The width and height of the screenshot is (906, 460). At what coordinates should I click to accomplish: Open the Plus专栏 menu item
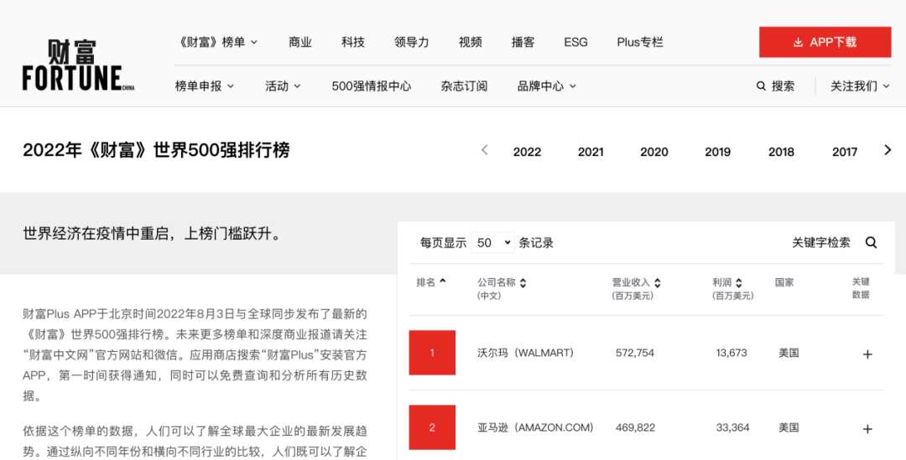click(639, 42)
